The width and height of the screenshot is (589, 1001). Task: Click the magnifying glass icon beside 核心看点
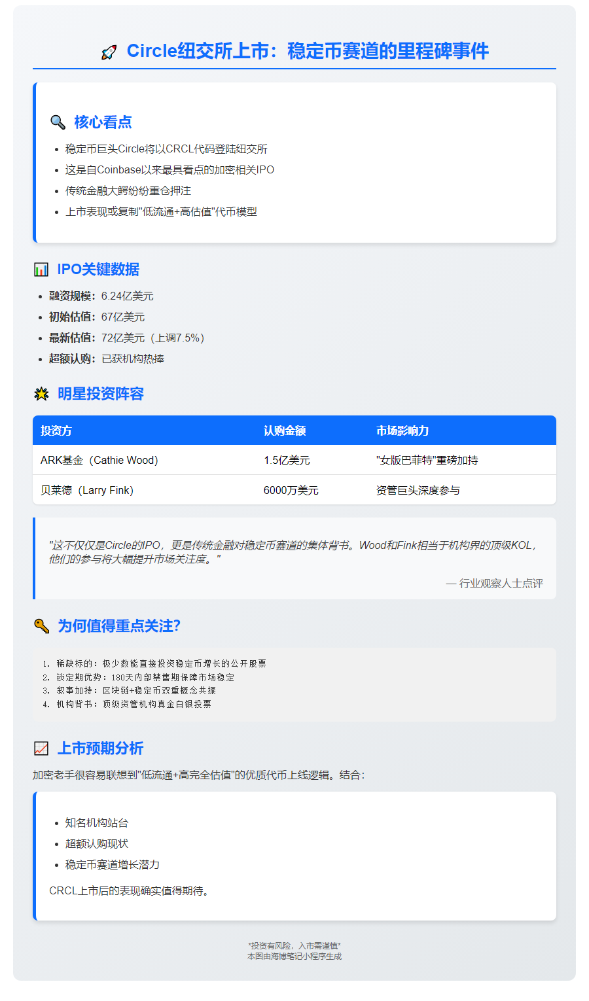[58, 122]
